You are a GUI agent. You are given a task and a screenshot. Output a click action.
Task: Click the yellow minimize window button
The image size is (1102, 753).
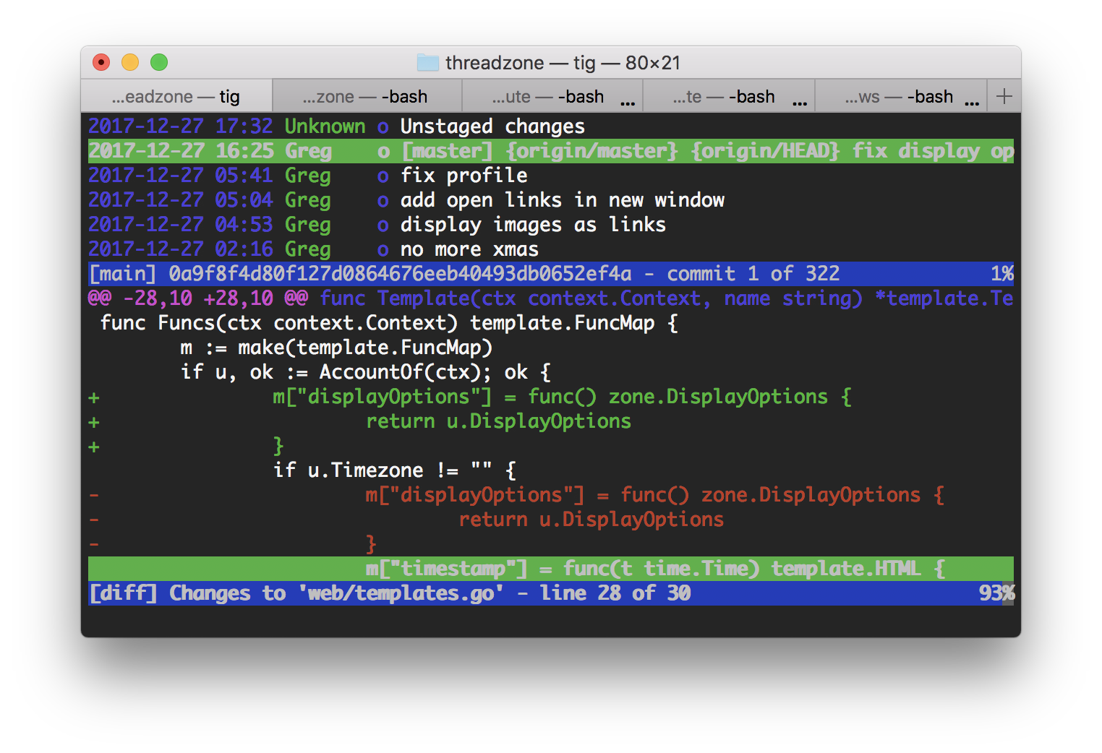click(130, 63)
